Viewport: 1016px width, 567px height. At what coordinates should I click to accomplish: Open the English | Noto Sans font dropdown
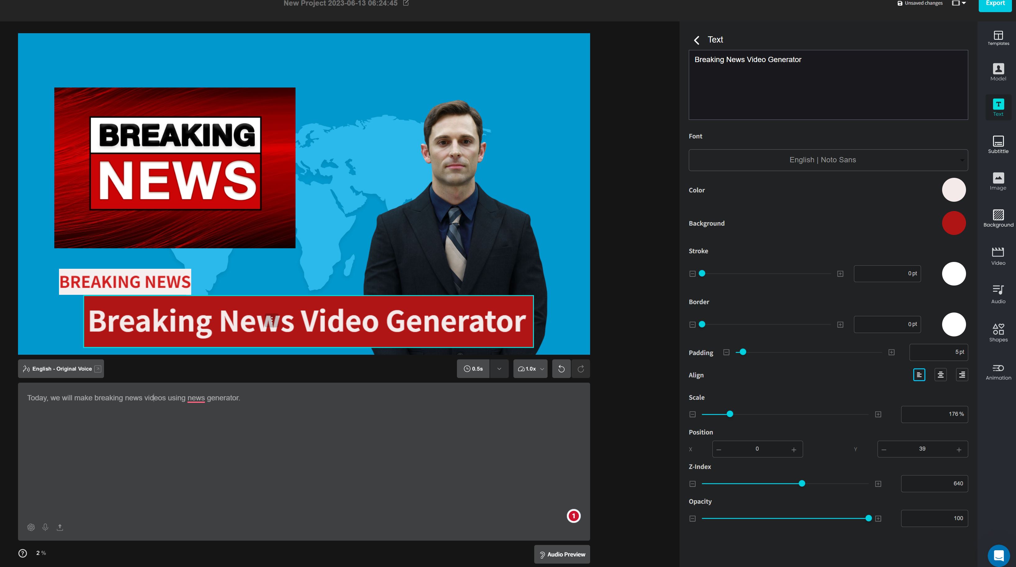click(x=828, y=160)
